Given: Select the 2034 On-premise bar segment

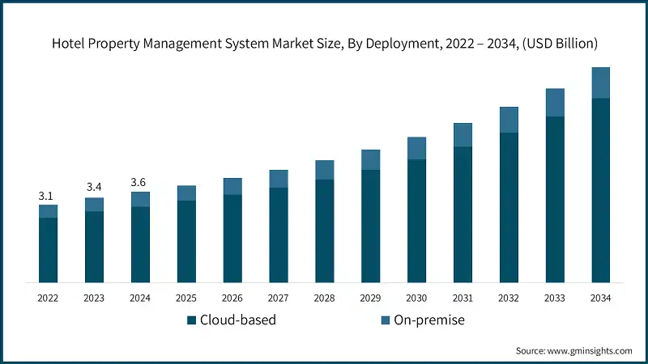Looking at the screenshot, I should coord(601,83).
